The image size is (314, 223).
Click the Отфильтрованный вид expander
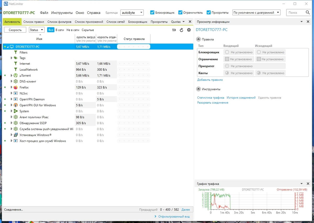click(172, 216)
